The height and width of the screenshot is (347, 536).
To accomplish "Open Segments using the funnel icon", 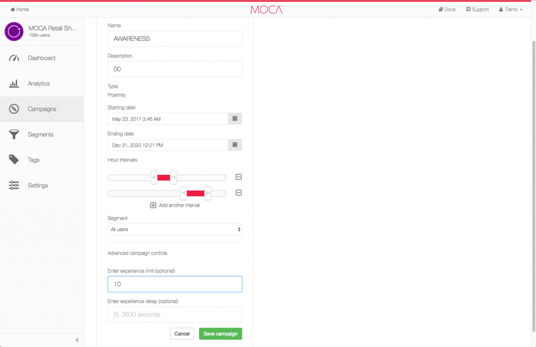I will (14, 134).
